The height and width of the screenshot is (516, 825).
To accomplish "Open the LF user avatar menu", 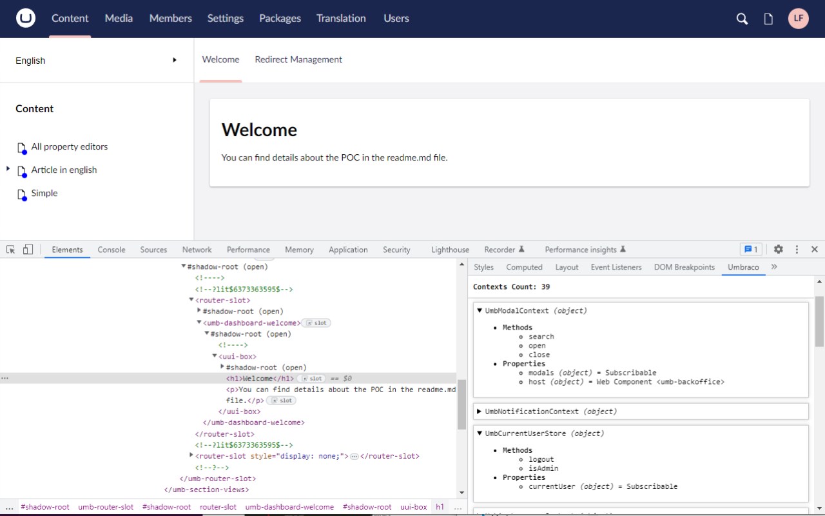I will [799, 18].
